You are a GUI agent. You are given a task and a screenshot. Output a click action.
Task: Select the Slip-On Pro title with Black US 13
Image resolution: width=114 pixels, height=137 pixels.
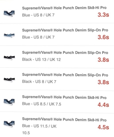tap(65, 53)
